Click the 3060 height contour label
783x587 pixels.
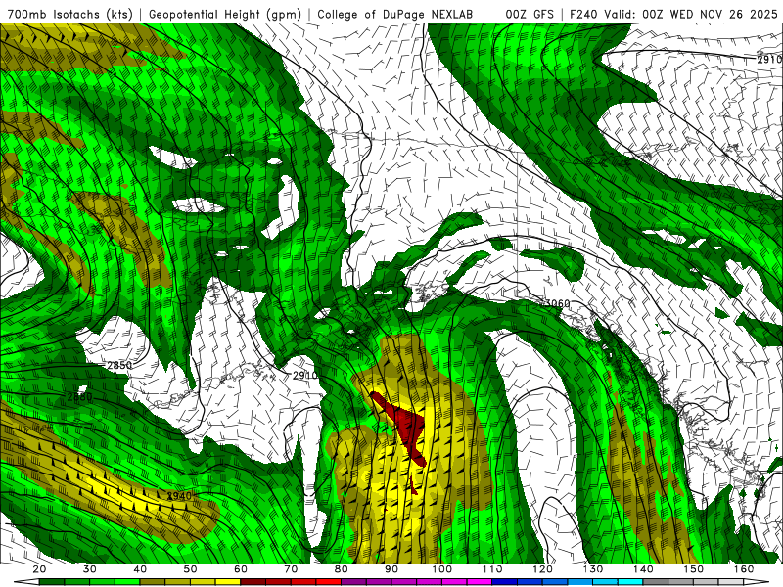tap(557, 303)
